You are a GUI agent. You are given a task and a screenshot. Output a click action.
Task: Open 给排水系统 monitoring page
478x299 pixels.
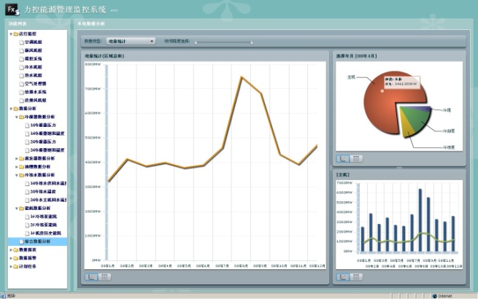[x=35, y=92]
